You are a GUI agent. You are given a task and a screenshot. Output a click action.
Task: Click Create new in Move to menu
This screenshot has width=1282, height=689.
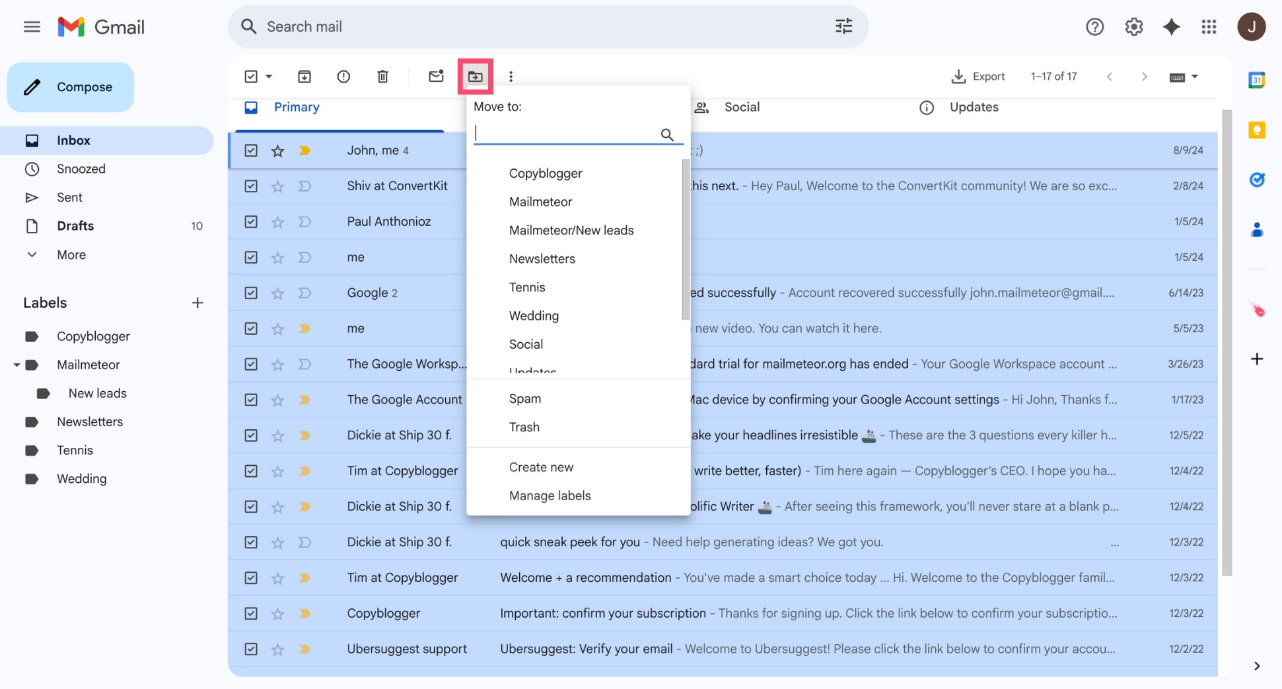[541, 467]
